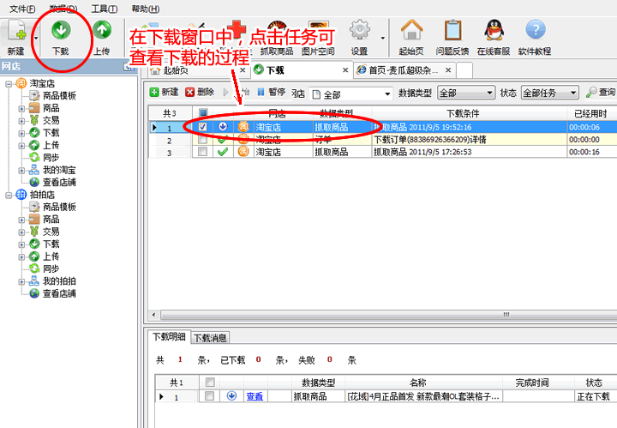Select 同步 under 拍拍店
This screenshot has width=617, height=428.
(51, 269)
